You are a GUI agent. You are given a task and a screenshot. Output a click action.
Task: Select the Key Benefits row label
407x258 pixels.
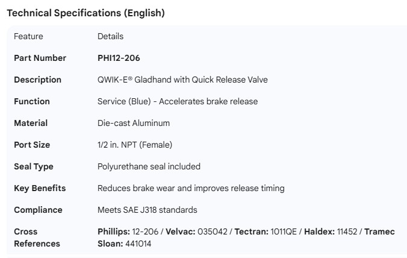tap(40, 188)
